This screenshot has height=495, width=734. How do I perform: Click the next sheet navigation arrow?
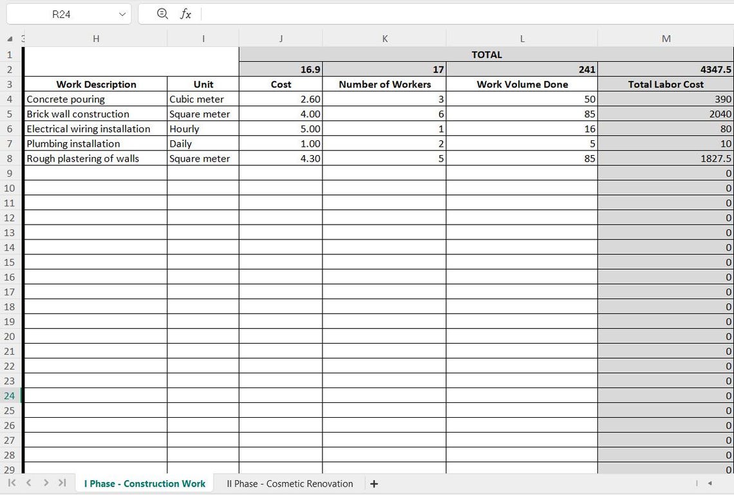[45, 483]
